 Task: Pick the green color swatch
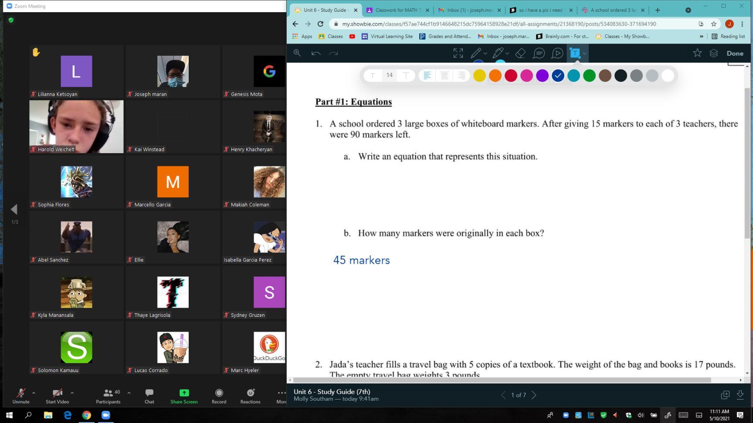[589, 76]
